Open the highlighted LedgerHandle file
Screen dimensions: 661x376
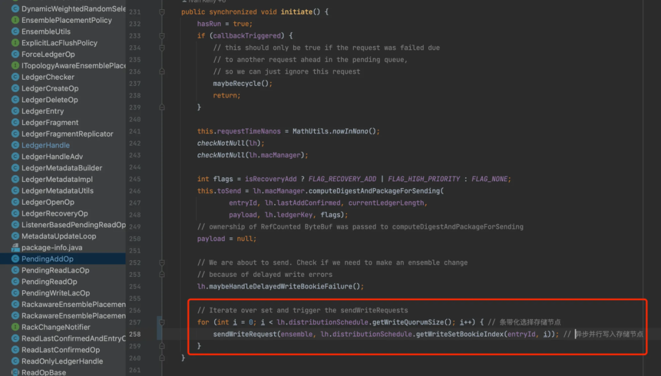45,145
